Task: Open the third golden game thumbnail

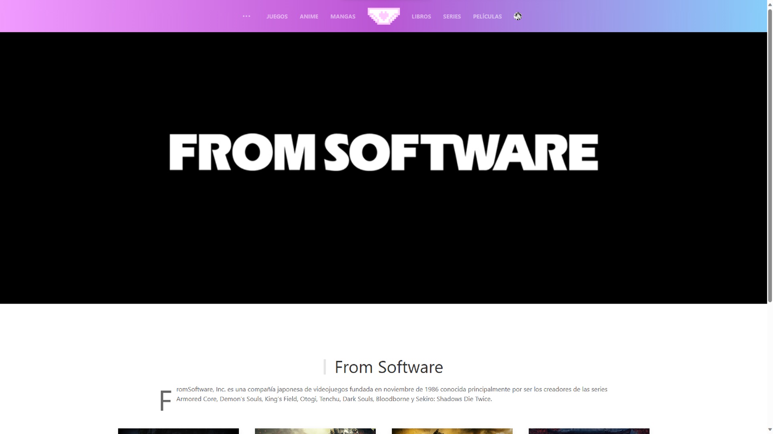Action: tap(452, 431)
